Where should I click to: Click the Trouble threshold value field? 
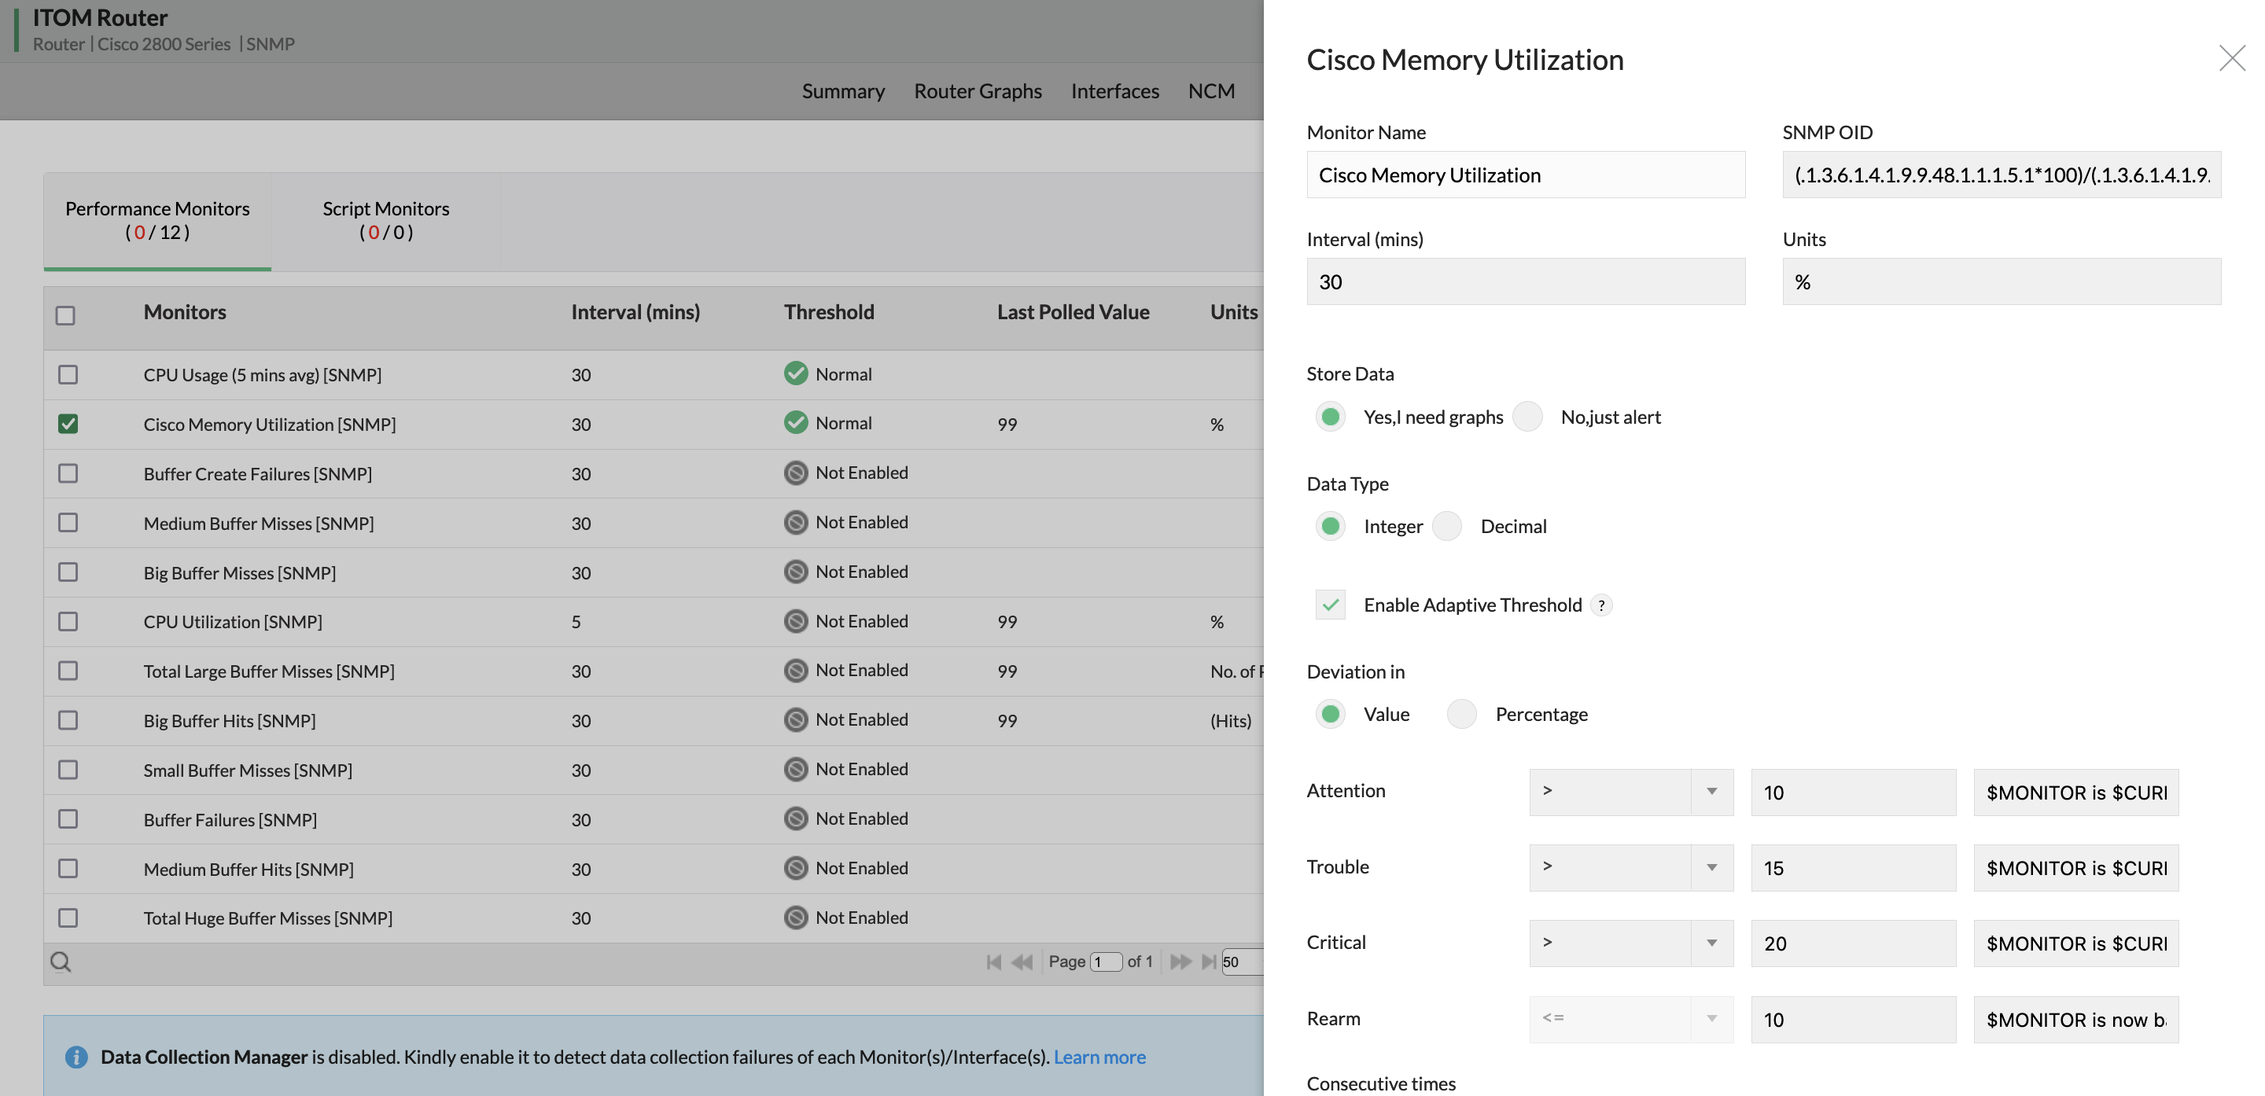click(1853, 867)
